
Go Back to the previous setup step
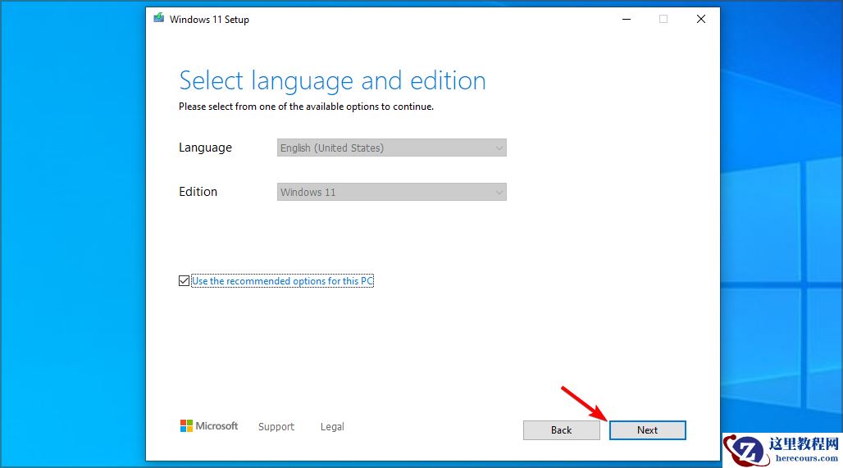(561, 429)
